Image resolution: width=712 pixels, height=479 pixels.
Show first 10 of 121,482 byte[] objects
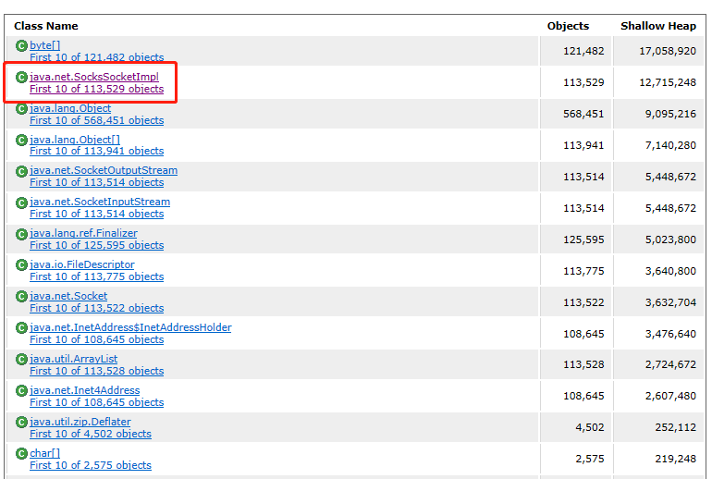(96, 57)
